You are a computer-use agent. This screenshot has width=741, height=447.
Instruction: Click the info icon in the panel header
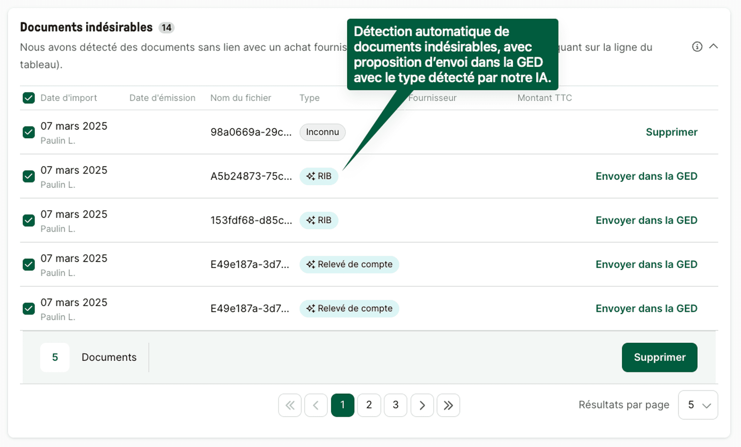[697, 47]
